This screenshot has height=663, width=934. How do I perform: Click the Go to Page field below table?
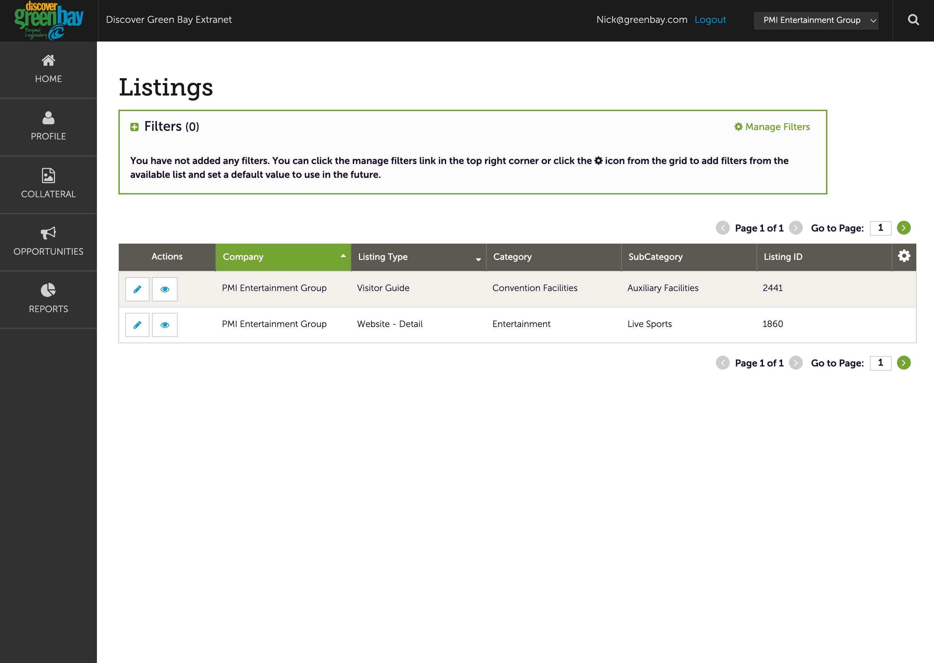point(880,363)
